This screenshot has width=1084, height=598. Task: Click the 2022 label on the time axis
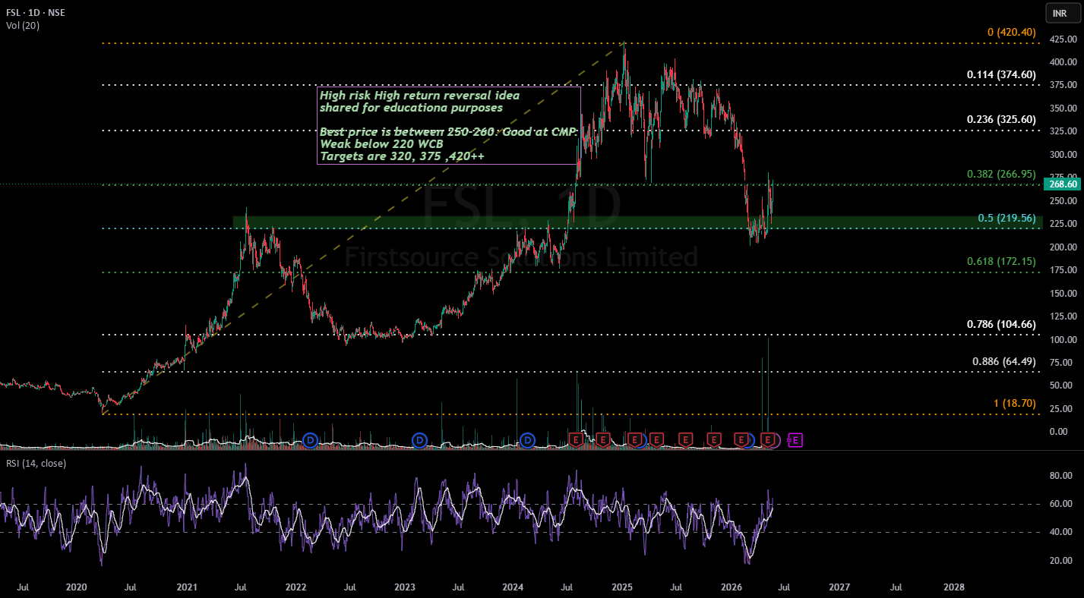coord(295,587)
